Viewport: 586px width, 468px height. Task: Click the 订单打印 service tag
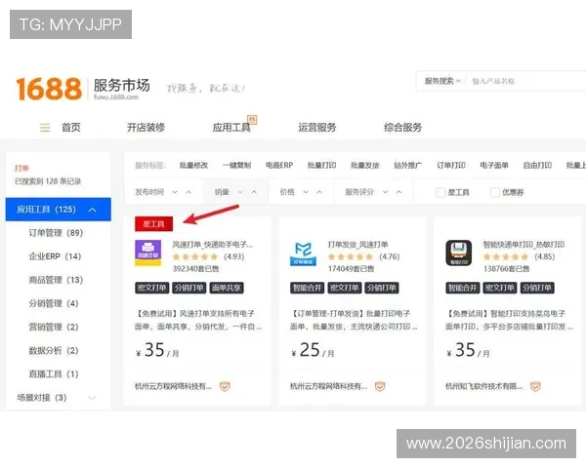click(x=451, y=166)
